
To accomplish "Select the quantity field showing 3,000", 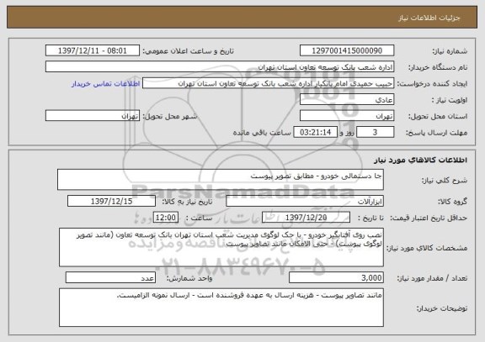I will click(336, 278).
